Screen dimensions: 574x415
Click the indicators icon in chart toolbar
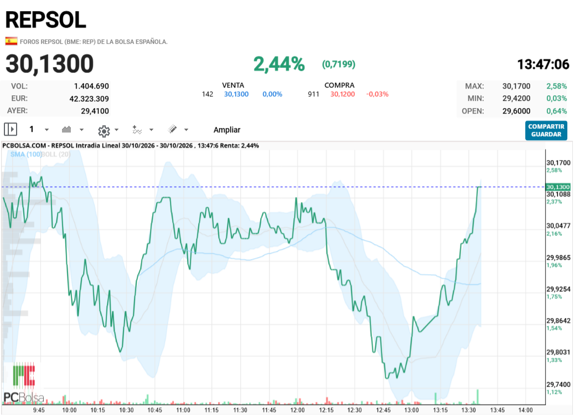(x=137, y=130)
